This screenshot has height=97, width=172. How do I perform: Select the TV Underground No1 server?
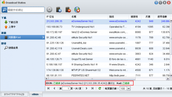pyautogui.click(x=83, y=27)
